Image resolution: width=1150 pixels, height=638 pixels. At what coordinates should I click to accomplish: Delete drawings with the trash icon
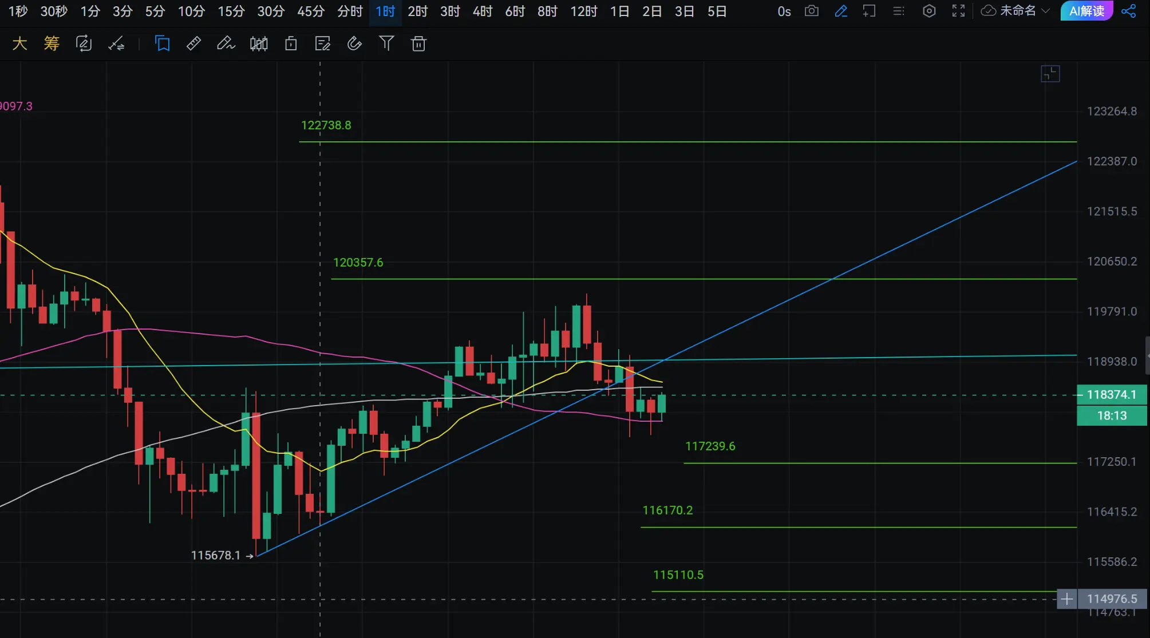[419, 43]
